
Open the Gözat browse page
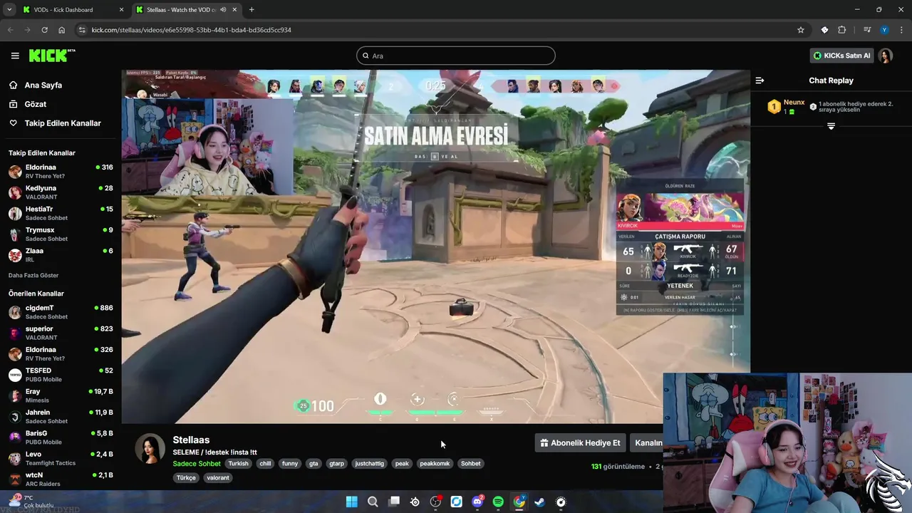(x=35, y=104)
